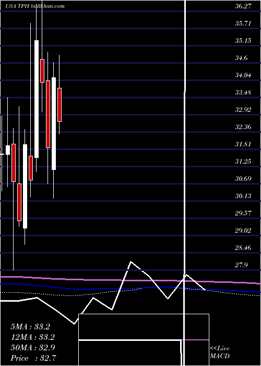
Task: Select the 28.46 price axis label
Action: (x=243, y=248)
